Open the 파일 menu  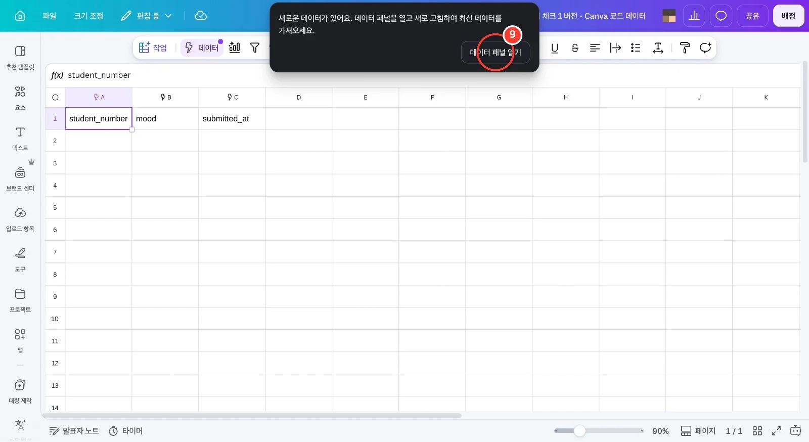[x=50, y=16]
